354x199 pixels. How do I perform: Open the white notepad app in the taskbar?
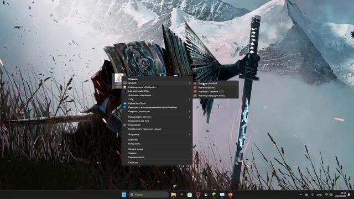190,195
